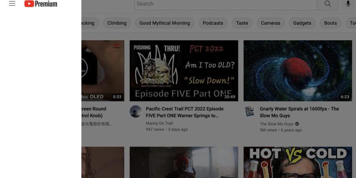Click The Slow Mo Guys channel avatar
Image resolution: width=356 pixels, height=178 pixels.
pos(250,111)
